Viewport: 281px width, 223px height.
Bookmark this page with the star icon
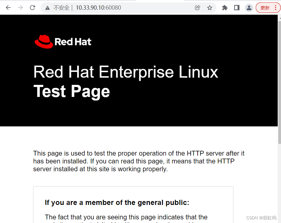point(210,8)
